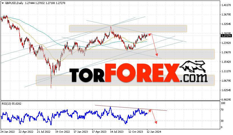Select the 1.23920 price axis label
The height and width of the screenshot is (135, 233).
click(226, 43)
